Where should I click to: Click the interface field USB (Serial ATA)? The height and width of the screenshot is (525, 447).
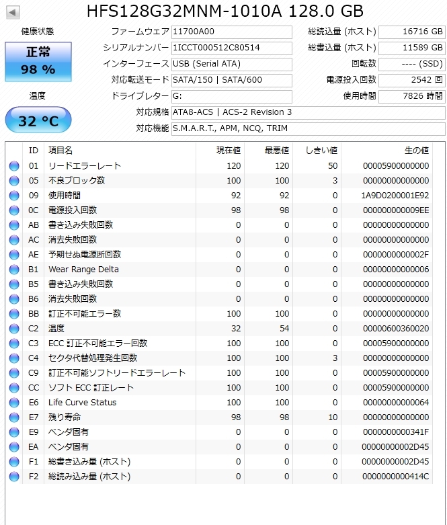click(232, 65)
